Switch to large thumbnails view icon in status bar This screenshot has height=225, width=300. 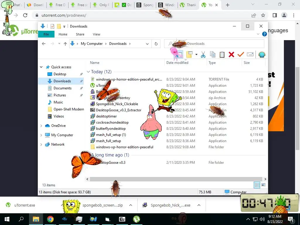(x=263, y=185)
